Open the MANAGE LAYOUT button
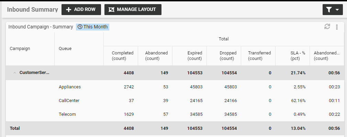This screenshot has height=137, width=347. coord(133,10)
